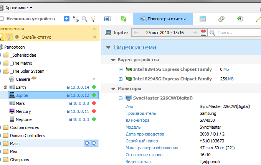Select the Misc folder
261x165 pixels.
point(14,152)
